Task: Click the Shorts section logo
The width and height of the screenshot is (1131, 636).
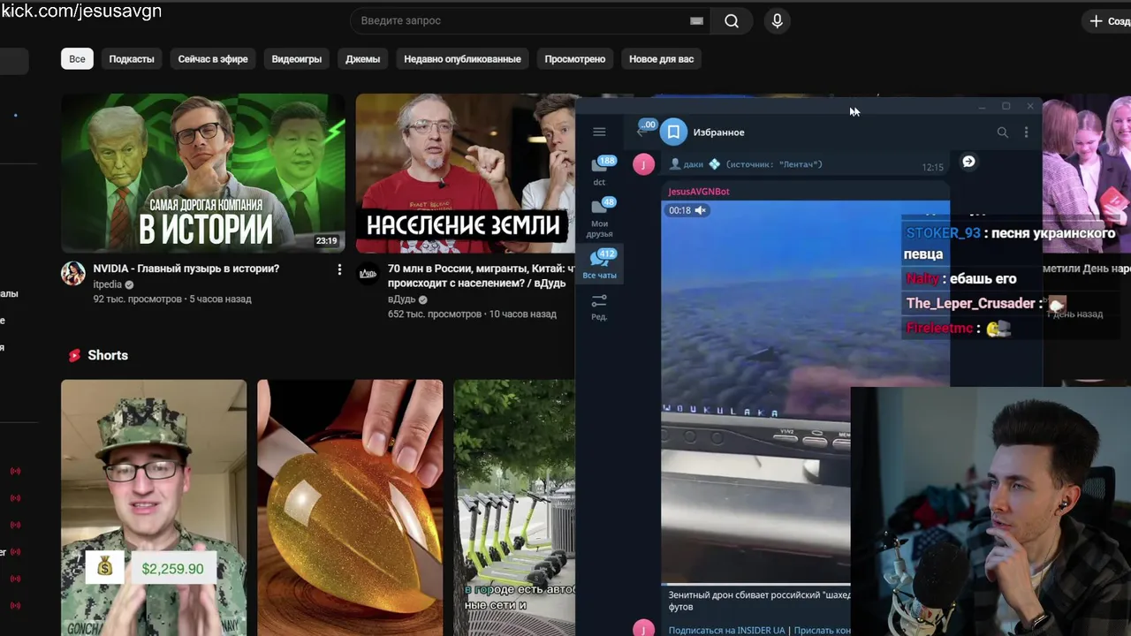Action: [x=74, y=355]
